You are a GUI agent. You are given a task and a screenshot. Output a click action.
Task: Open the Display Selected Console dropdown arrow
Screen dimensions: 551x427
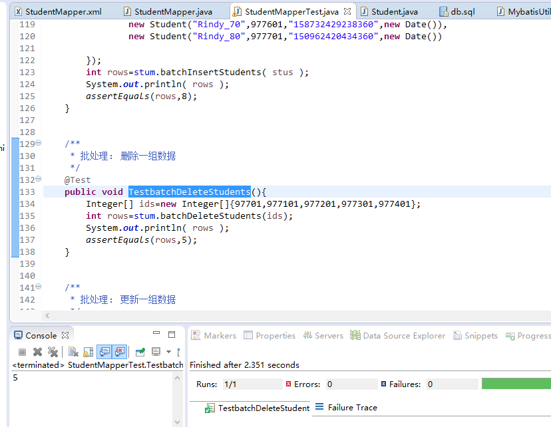tap(168, 352)
